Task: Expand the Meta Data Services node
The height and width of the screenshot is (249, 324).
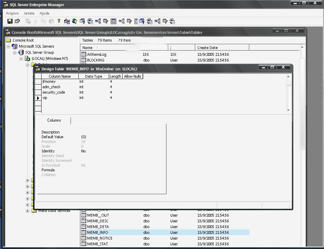Action: (28, 211)
